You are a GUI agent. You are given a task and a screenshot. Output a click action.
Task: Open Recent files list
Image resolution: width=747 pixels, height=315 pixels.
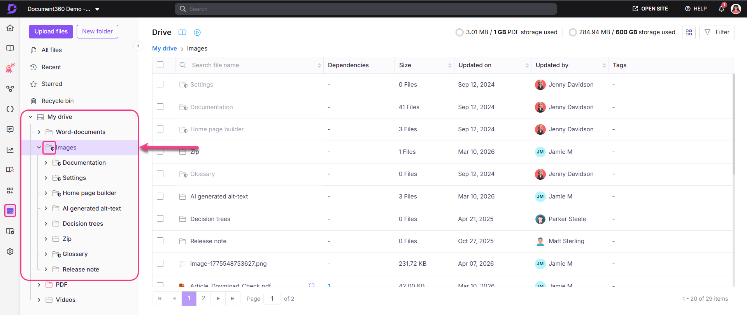pyautogui.click(x=51, y=67)
